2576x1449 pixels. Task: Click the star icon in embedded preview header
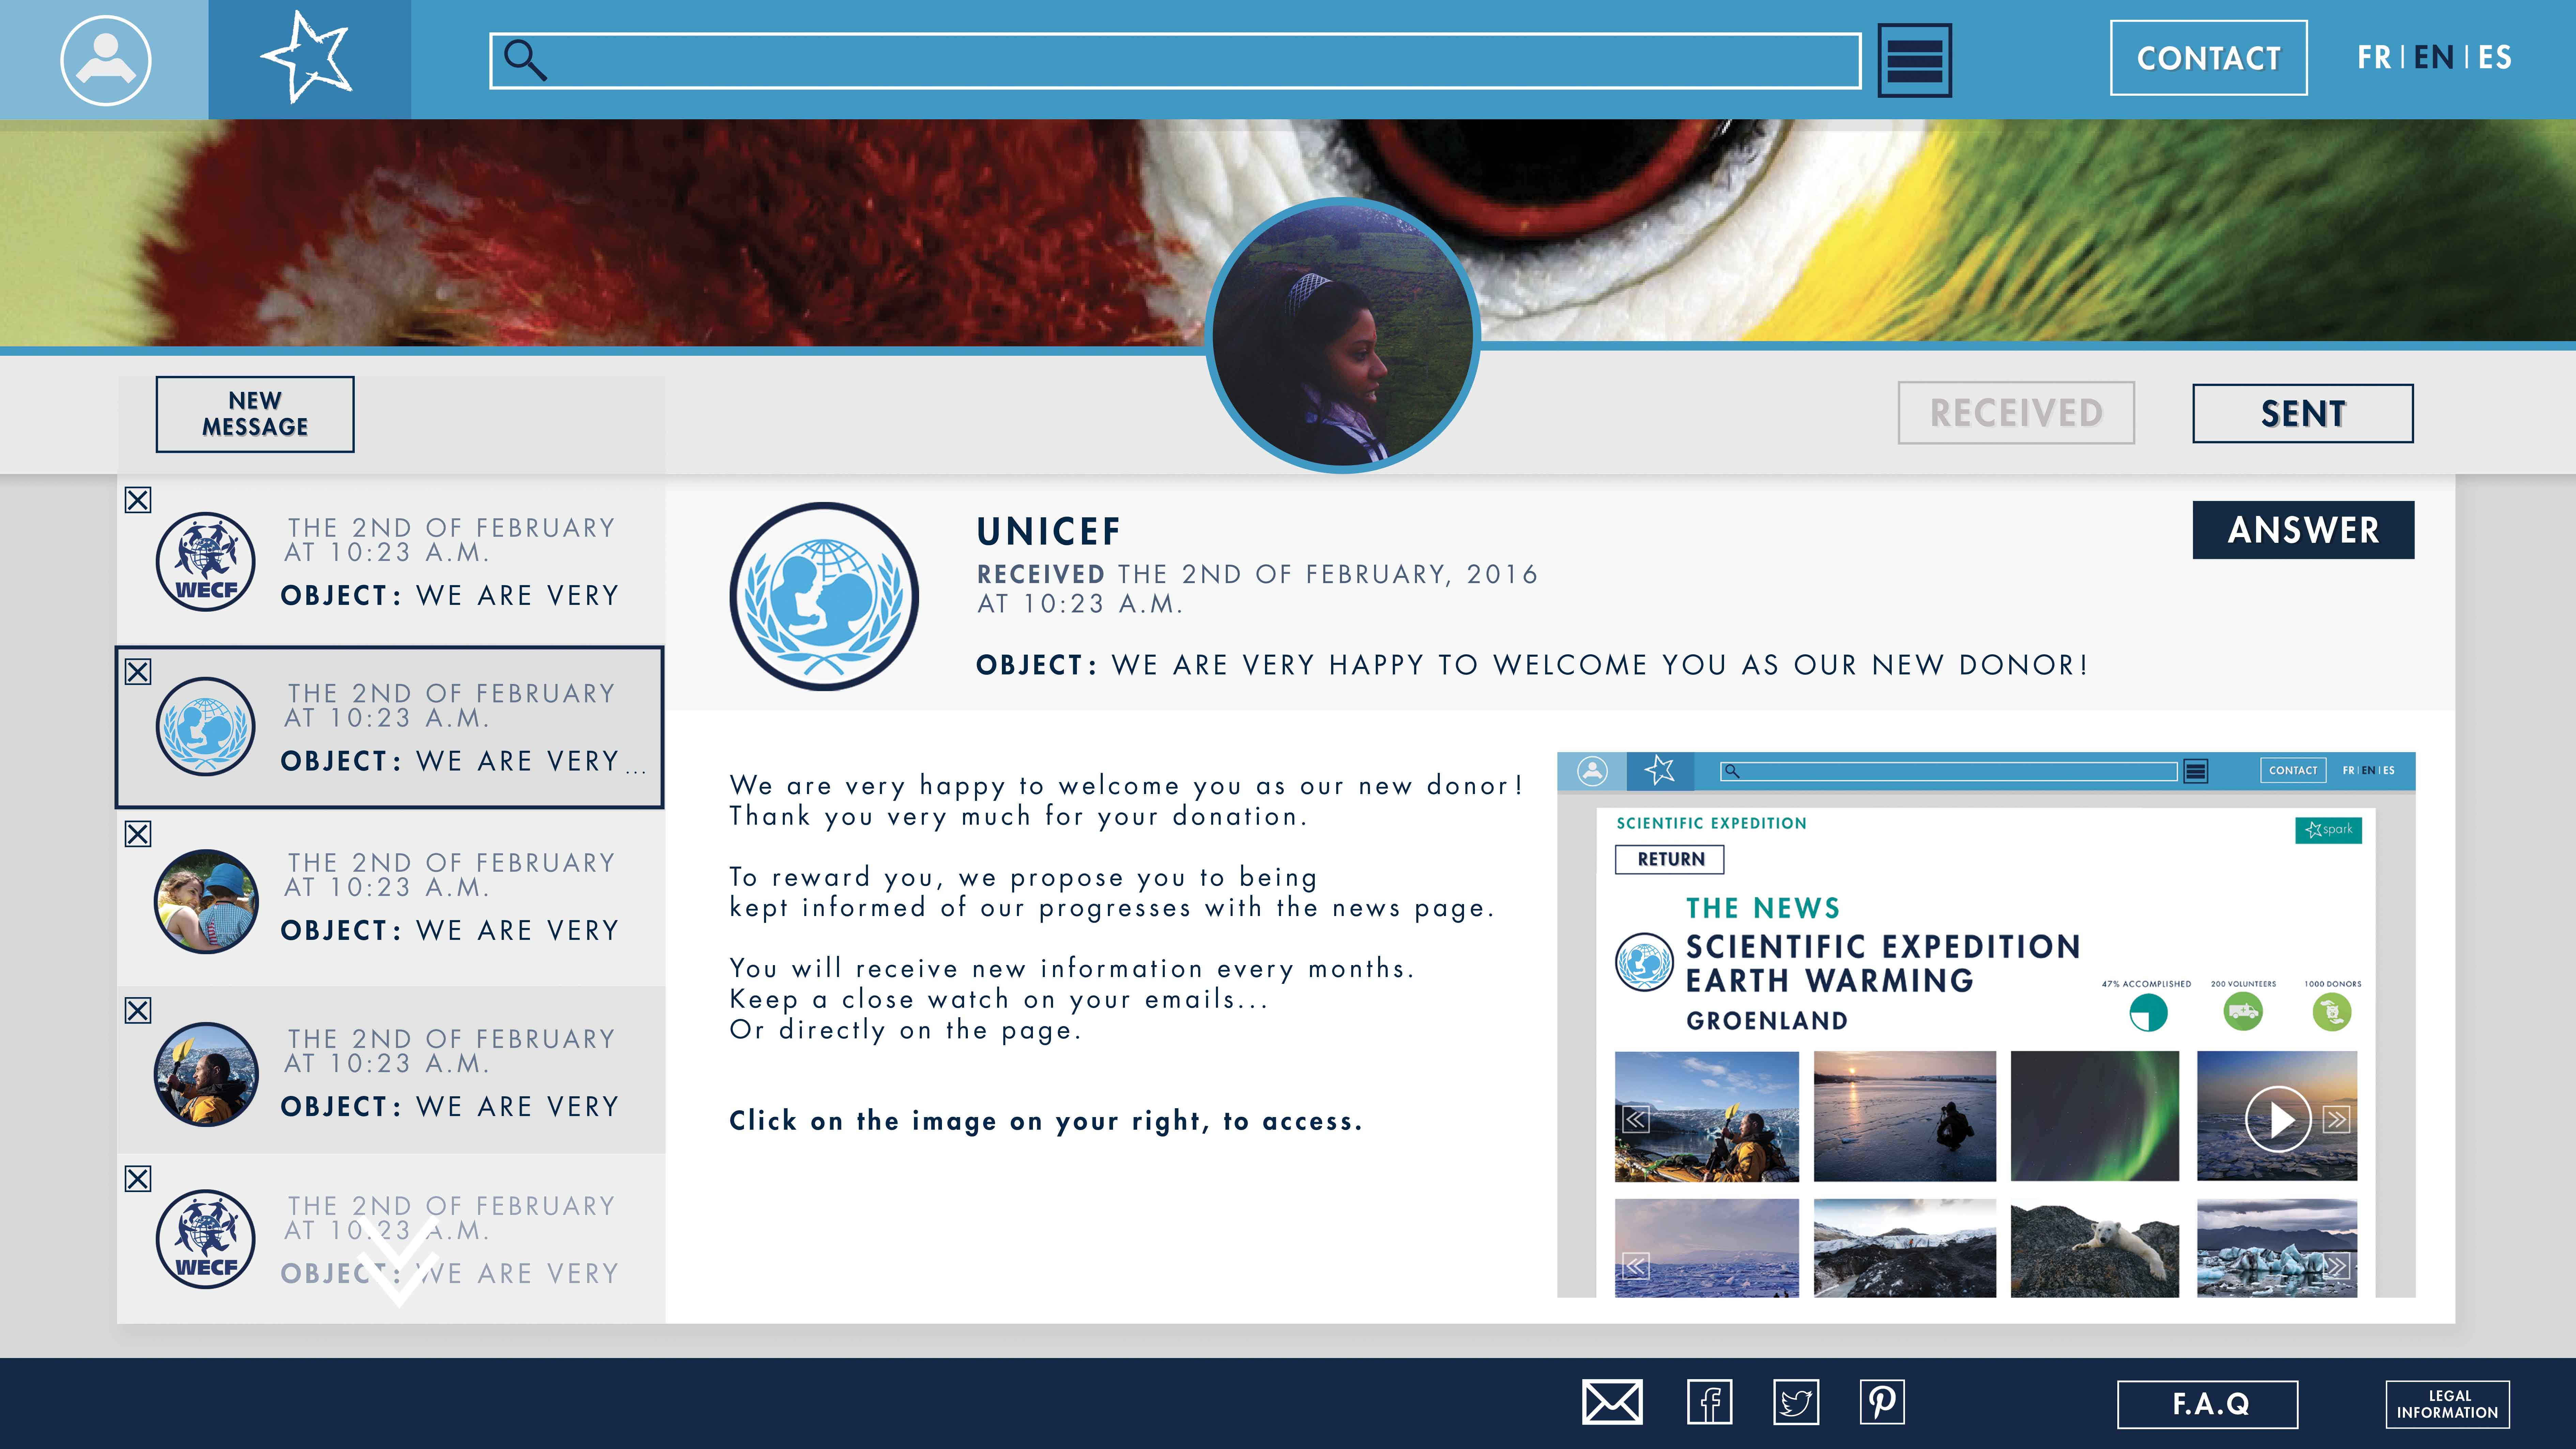1660,770
